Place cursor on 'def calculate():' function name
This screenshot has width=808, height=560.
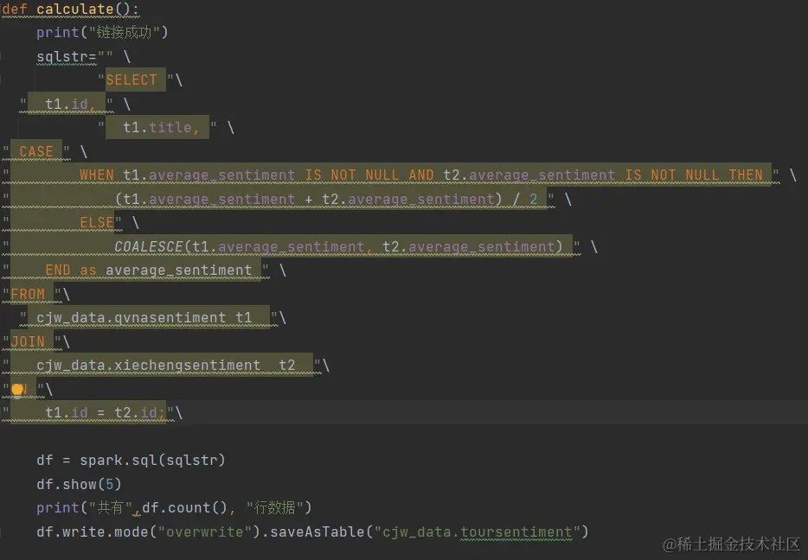tap(74, 10)
